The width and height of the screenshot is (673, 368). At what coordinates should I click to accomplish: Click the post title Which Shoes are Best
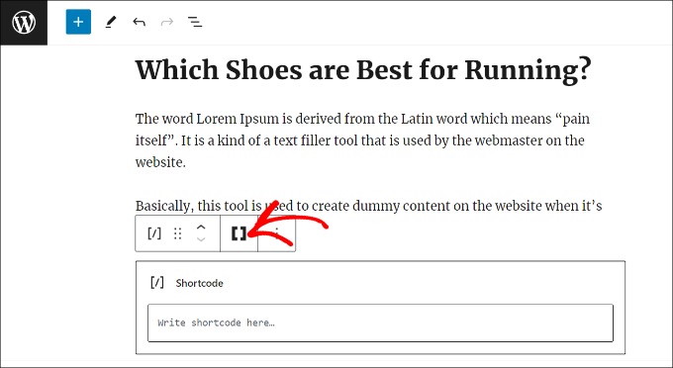pyautogui.click(x=363, y=70)
